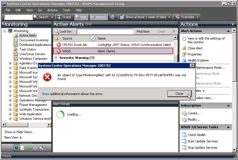Click Show or Hide Views link
Screen dimensions: 238x160
(x=19, y=132)
